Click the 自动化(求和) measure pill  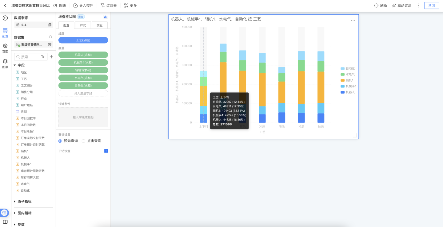click(x=83, y=86)
